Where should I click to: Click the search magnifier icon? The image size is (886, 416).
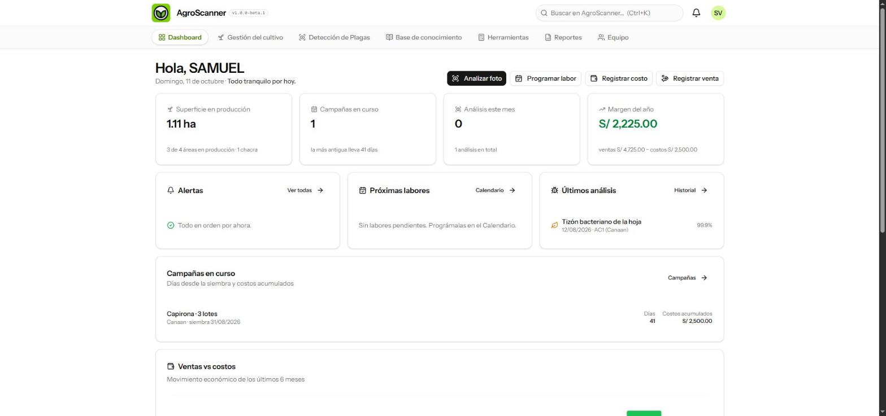click(x=544, y=13)
